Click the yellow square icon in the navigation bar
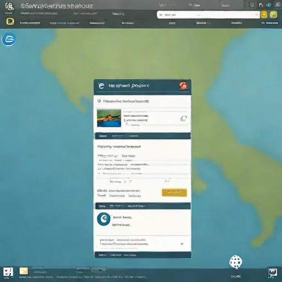Viewport: 282px width, 282px height. click(10, 21)
